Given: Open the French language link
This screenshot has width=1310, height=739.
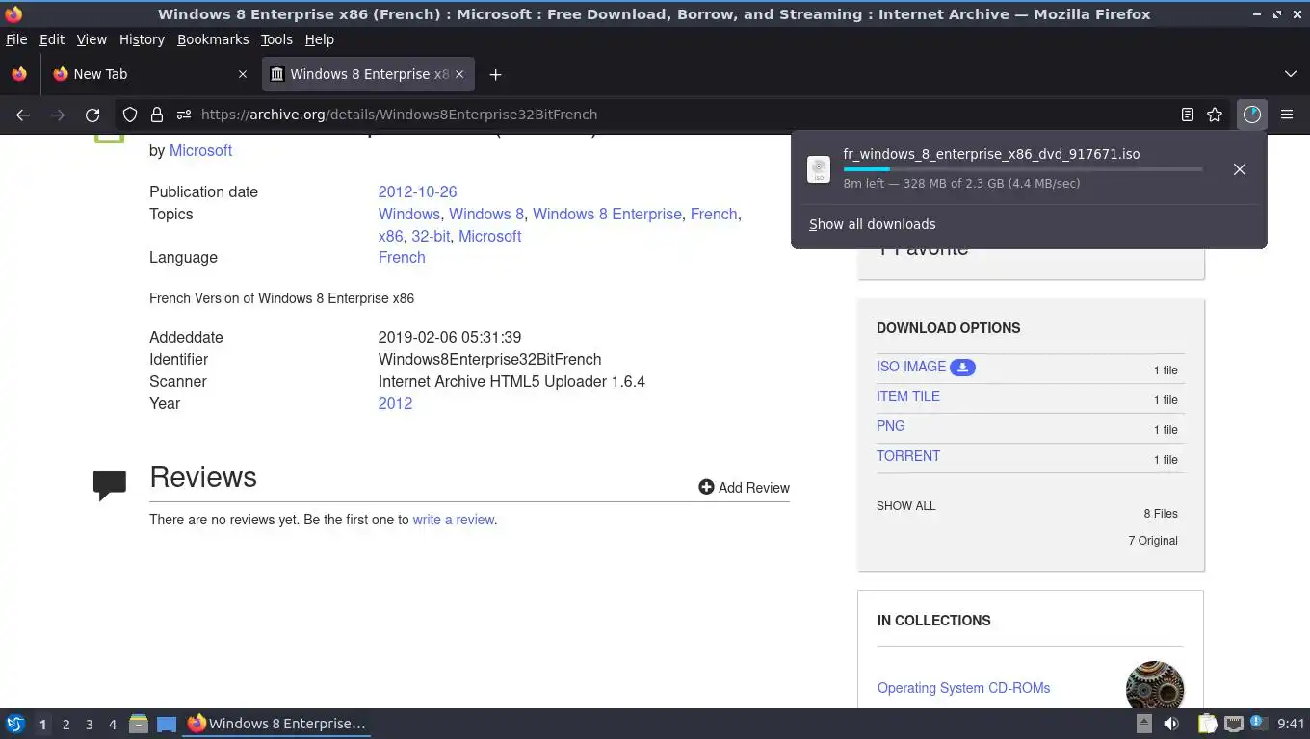Looking at the screenshot, I should point(402,257).
